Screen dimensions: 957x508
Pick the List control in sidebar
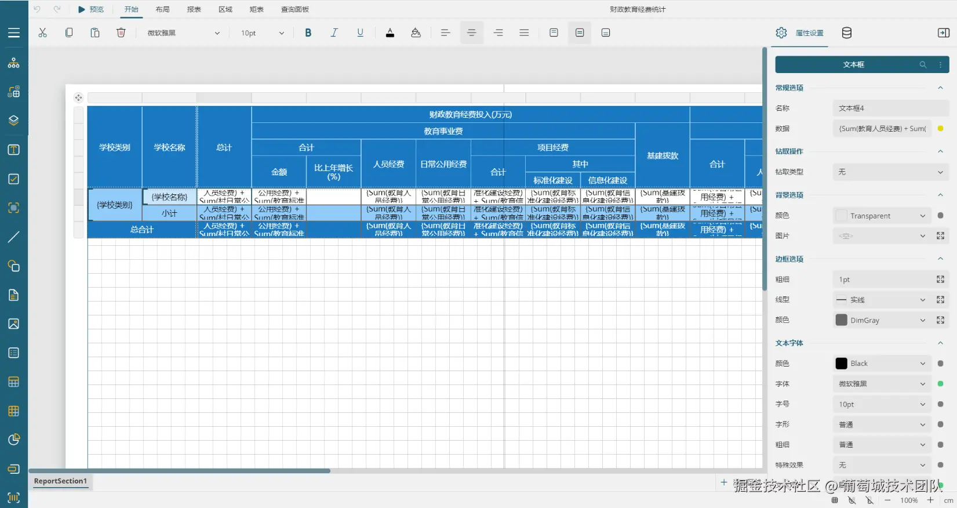pos(14,353)
